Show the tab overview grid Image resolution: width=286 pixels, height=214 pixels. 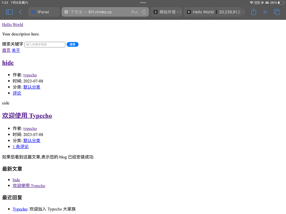[x=277, y=12]
